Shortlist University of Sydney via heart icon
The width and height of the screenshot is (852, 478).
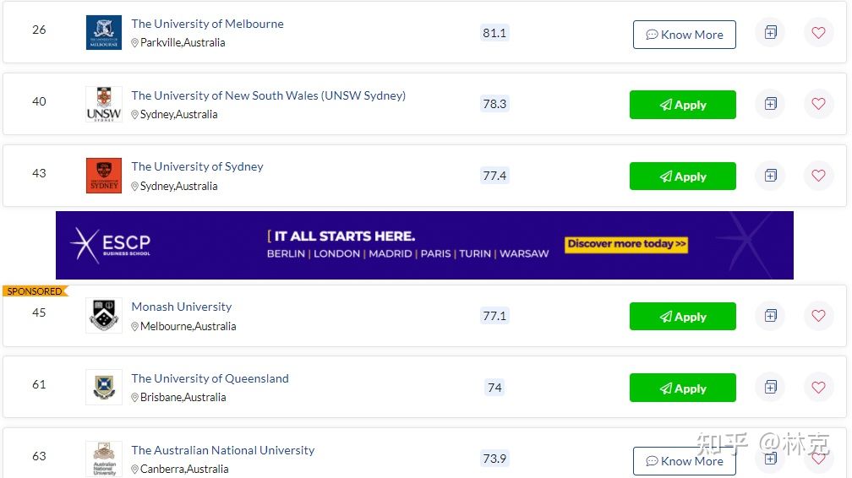(x=818, y=176)
